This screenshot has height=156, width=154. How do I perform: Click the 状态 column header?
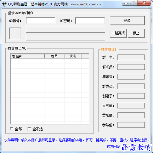click(x=73, y=56)
